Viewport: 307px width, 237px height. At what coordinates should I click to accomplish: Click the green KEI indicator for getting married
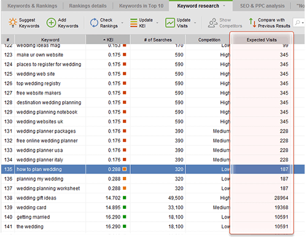pos(125,217)
